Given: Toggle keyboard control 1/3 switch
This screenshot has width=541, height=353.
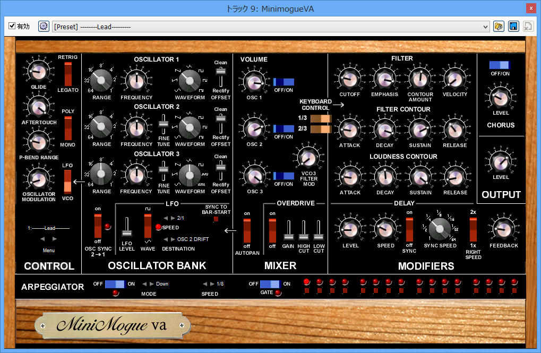Looking at the screenshot, I should (x=321, y=119).
